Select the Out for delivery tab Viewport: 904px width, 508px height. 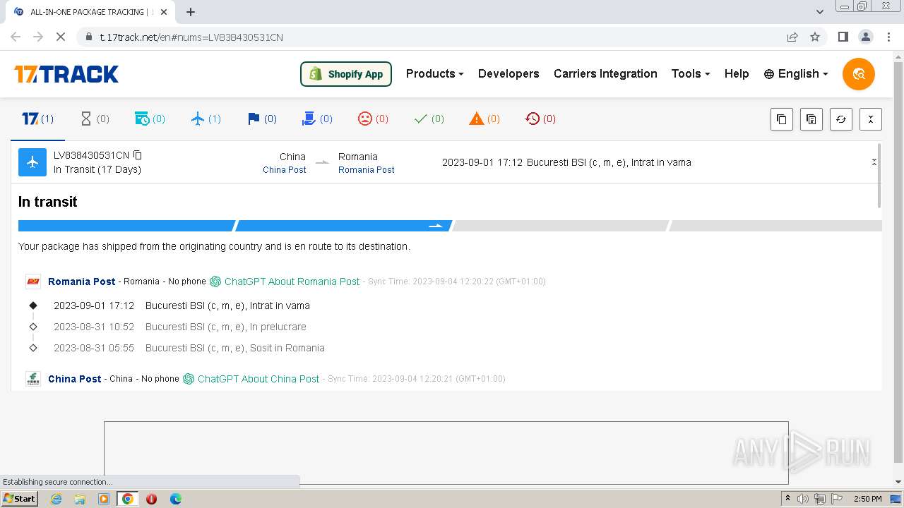(x=317, y=119)
